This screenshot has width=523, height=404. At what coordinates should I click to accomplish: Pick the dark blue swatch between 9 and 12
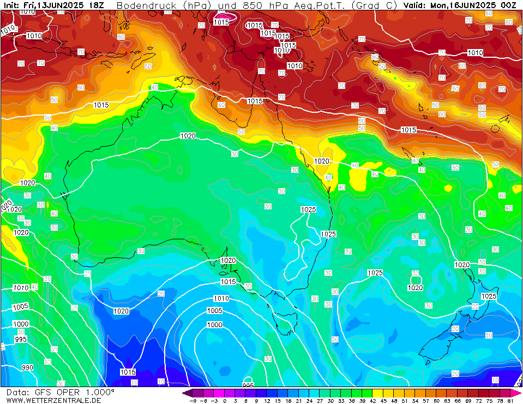(261, 393)
